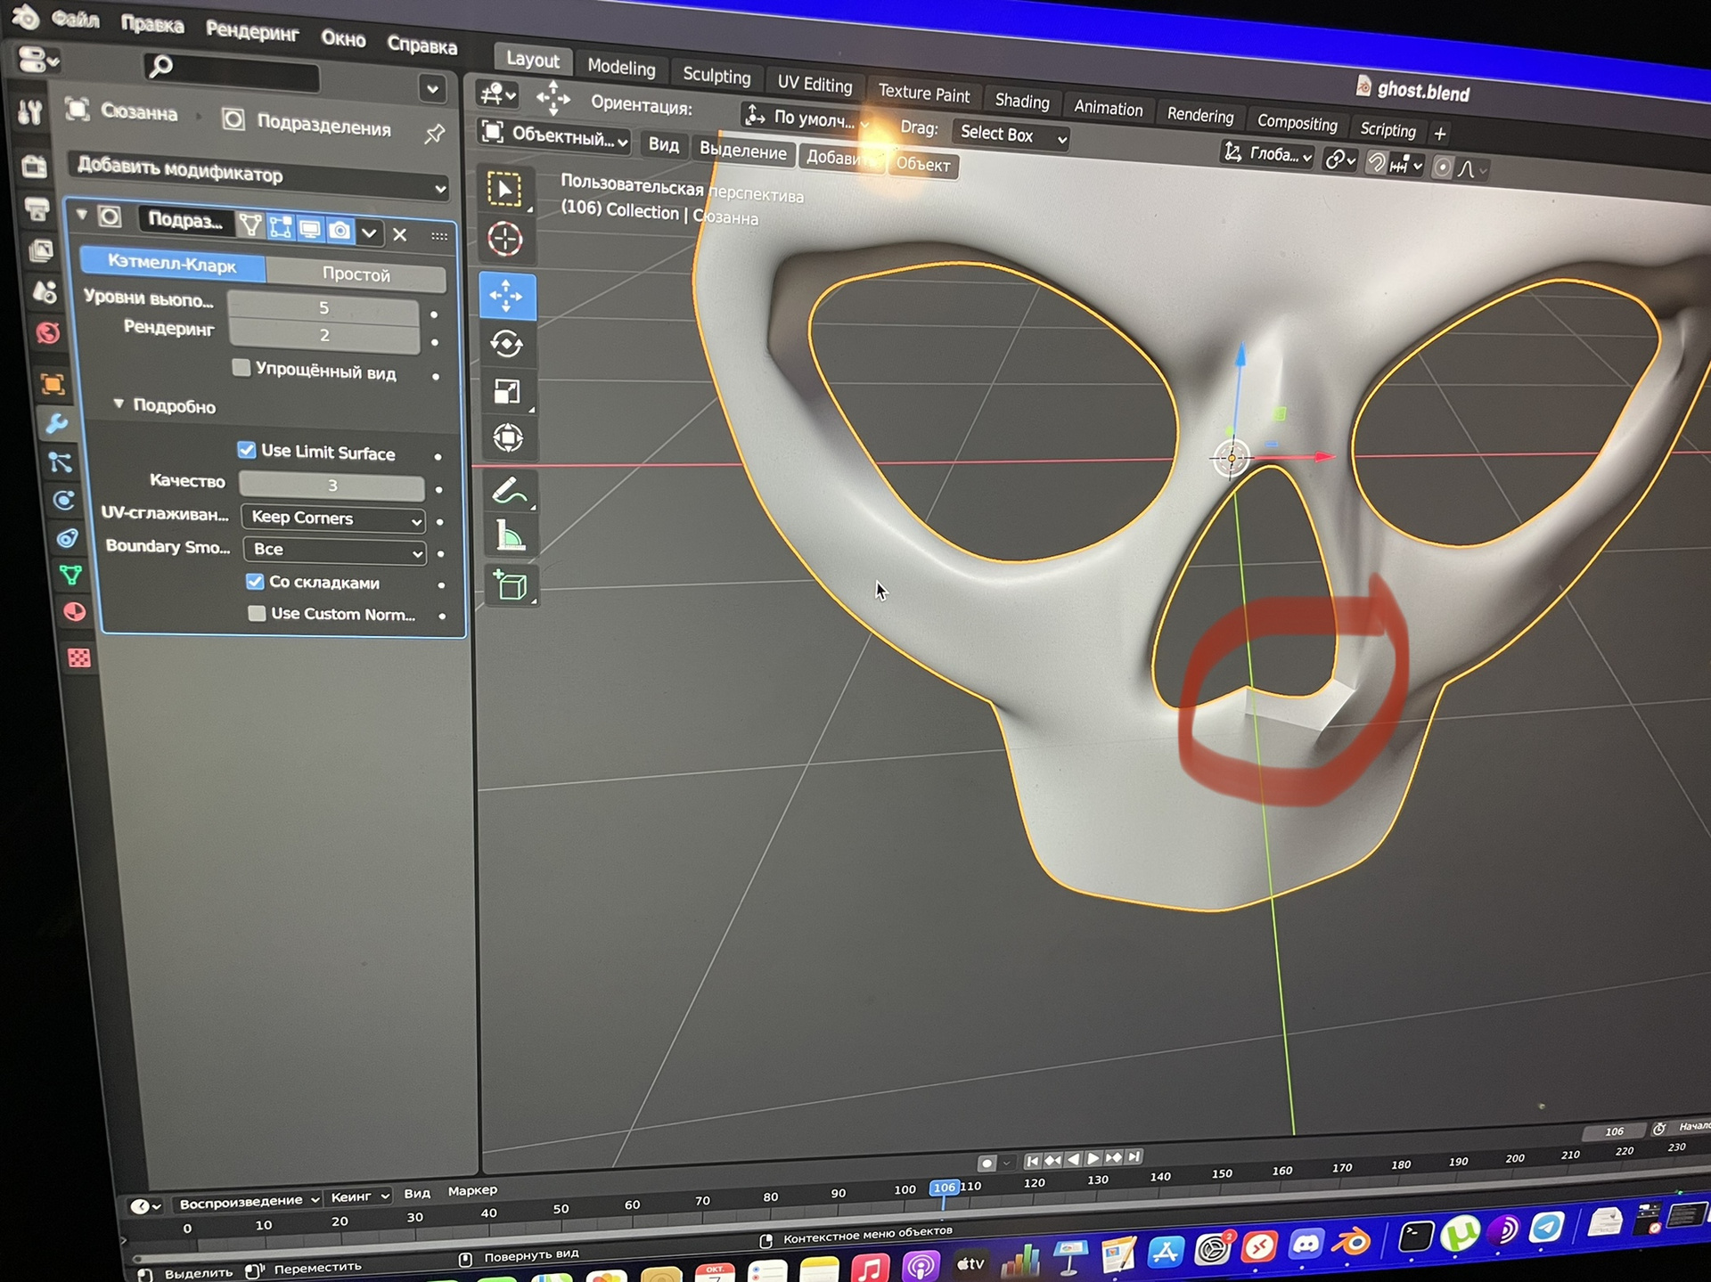The height and width of the screenshot is (1282, 1711).
Task: Open World properties red globe tab
Action: coord(48,333)
